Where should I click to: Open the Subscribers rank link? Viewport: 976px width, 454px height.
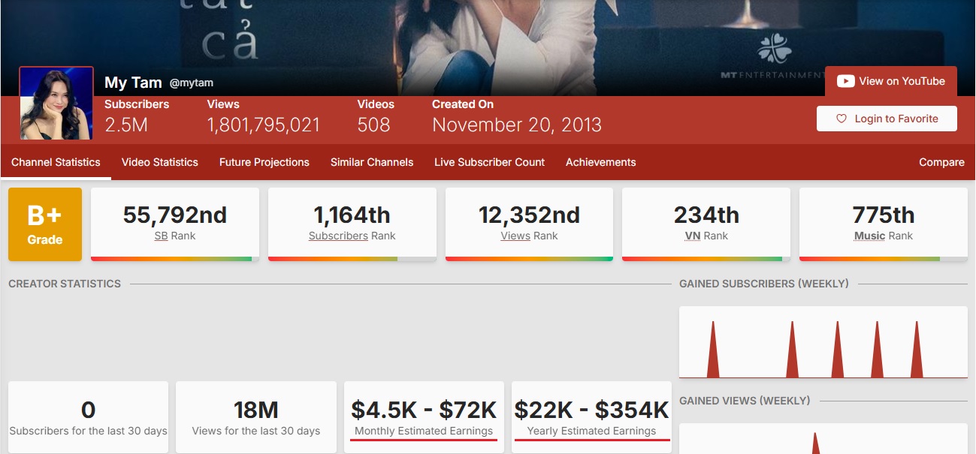(x=338, y=236)
